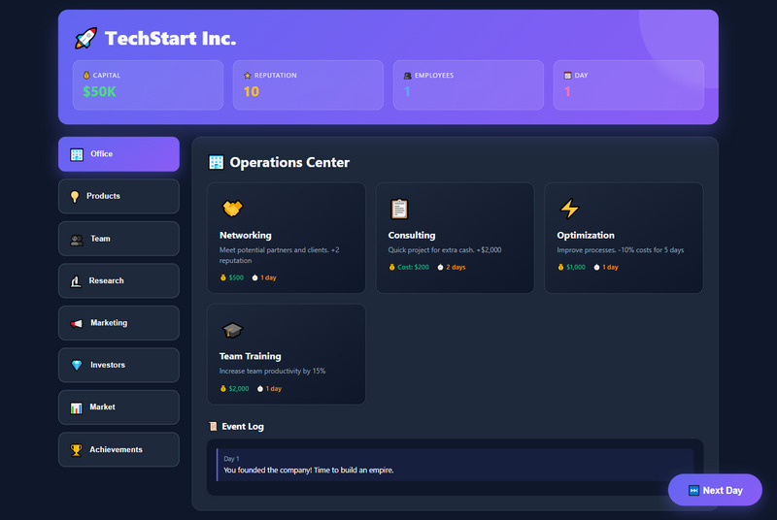This screenshot has height=520, width=777.
Task: View the Achievements section
Action: (118, 450)
